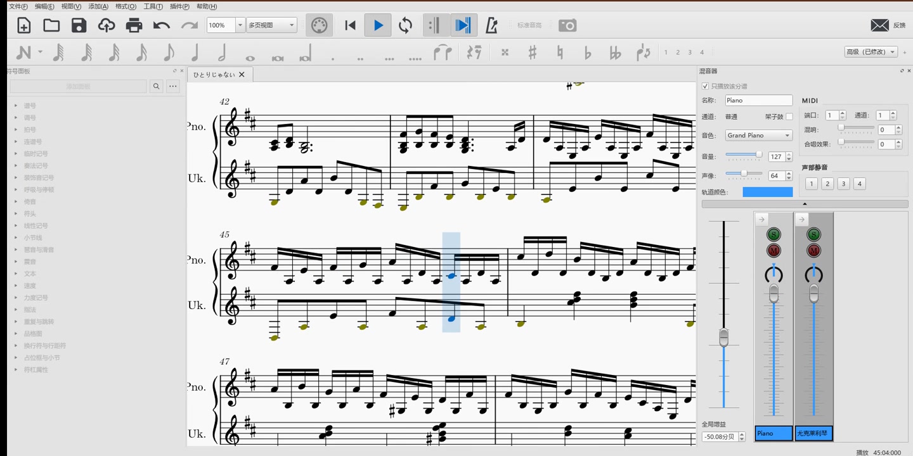Apply the sharp accidental
The image size is (913, 456).
click(533, 53)
